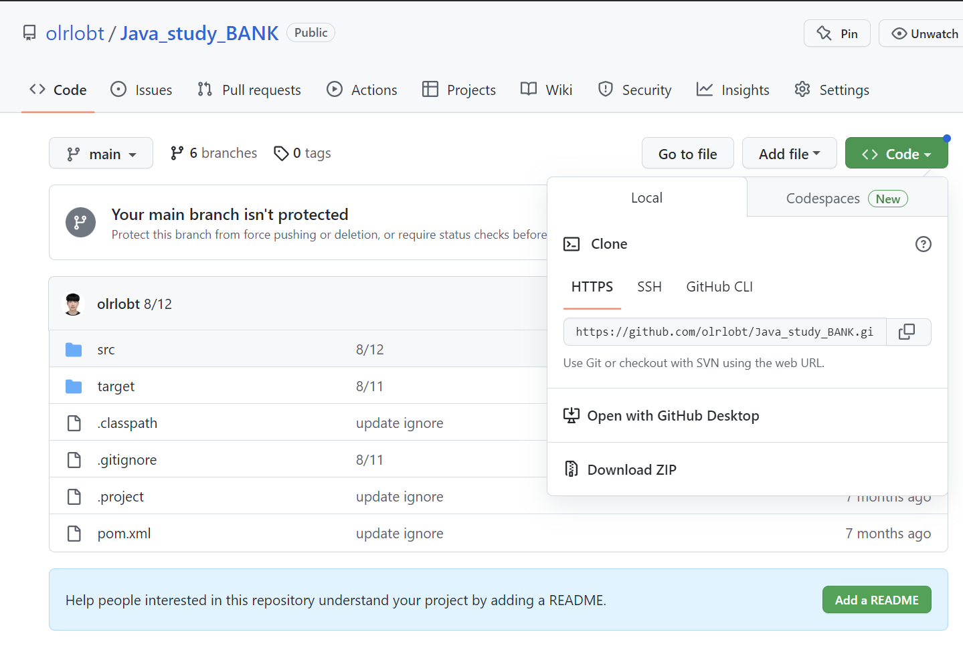
Task: Expand the Add file dropdown
Action: click(x=790, y=153)
